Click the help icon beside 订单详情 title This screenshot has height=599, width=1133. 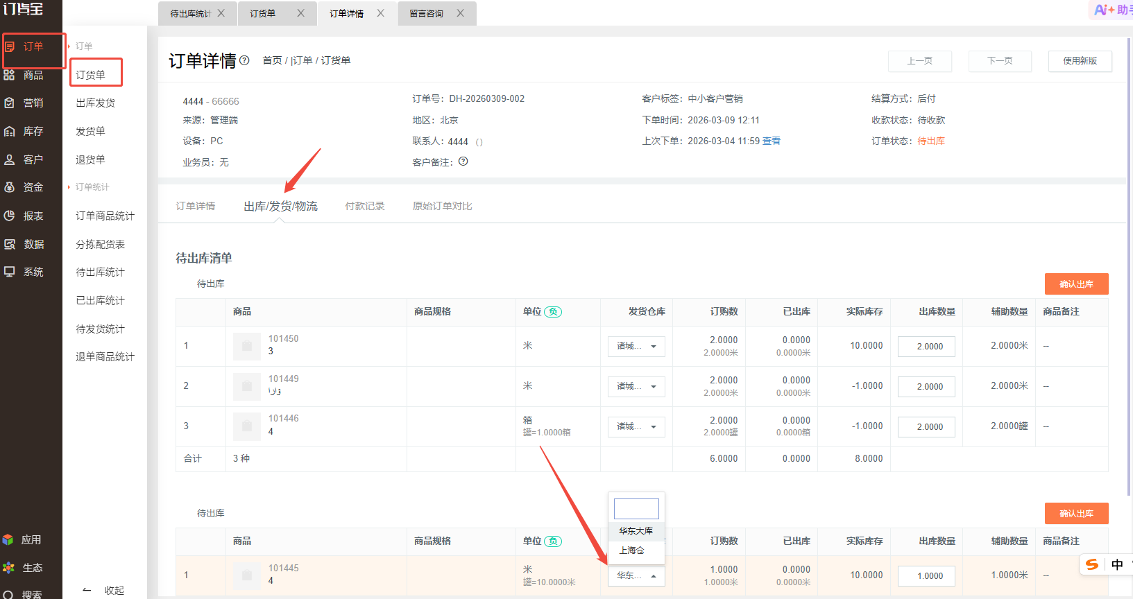coord(244,60)
